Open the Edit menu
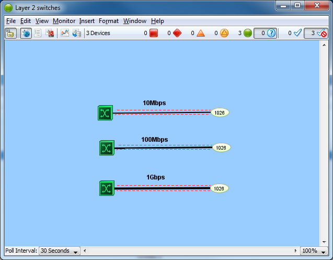This screenshot has height=260, width=333. pos(26,21)
